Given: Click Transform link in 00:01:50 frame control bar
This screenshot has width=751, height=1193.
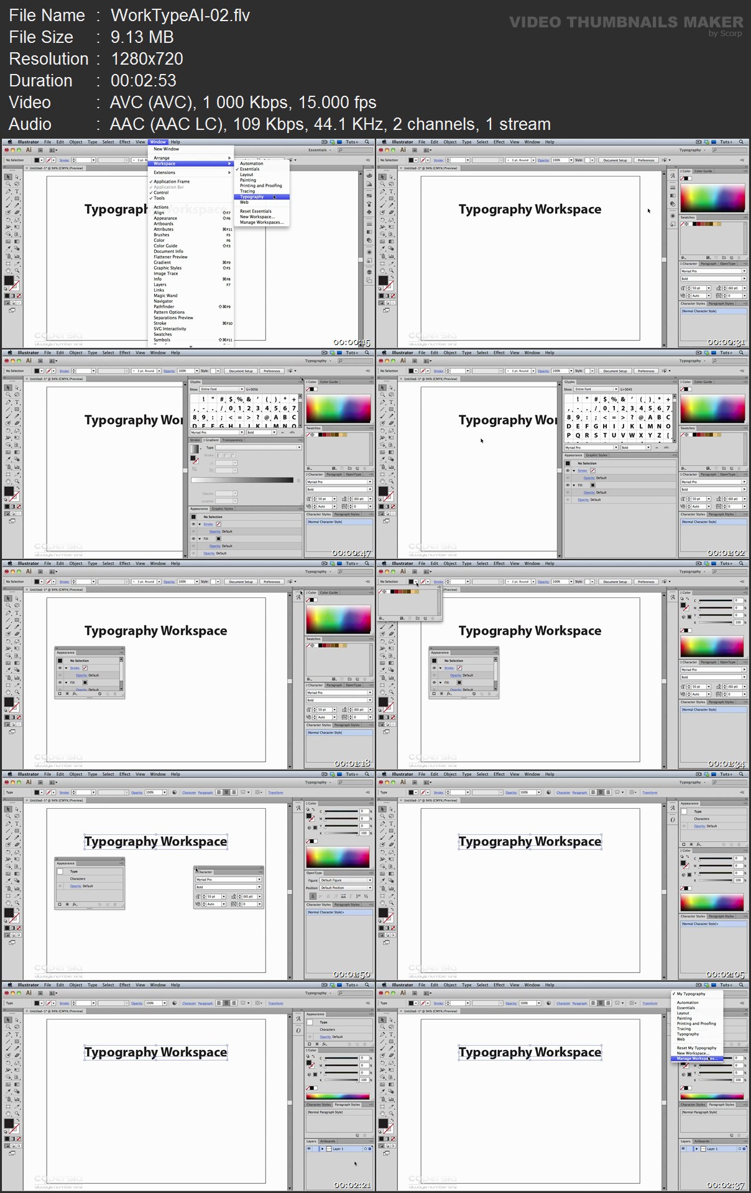Looking at the screenshot, I should (x=275, y=793).
